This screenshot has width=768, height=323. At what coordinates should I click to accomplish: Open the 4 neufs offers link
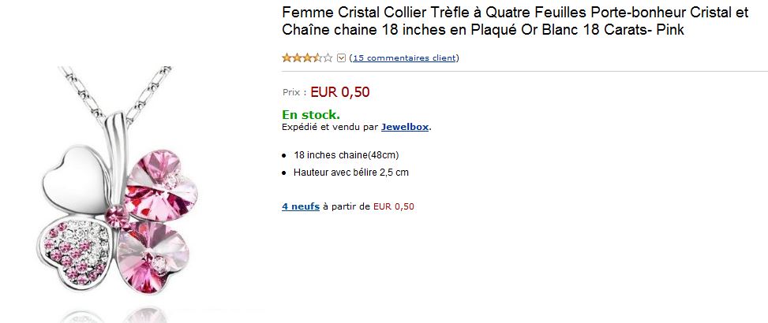pyautogui.click(x=301, y=206)
